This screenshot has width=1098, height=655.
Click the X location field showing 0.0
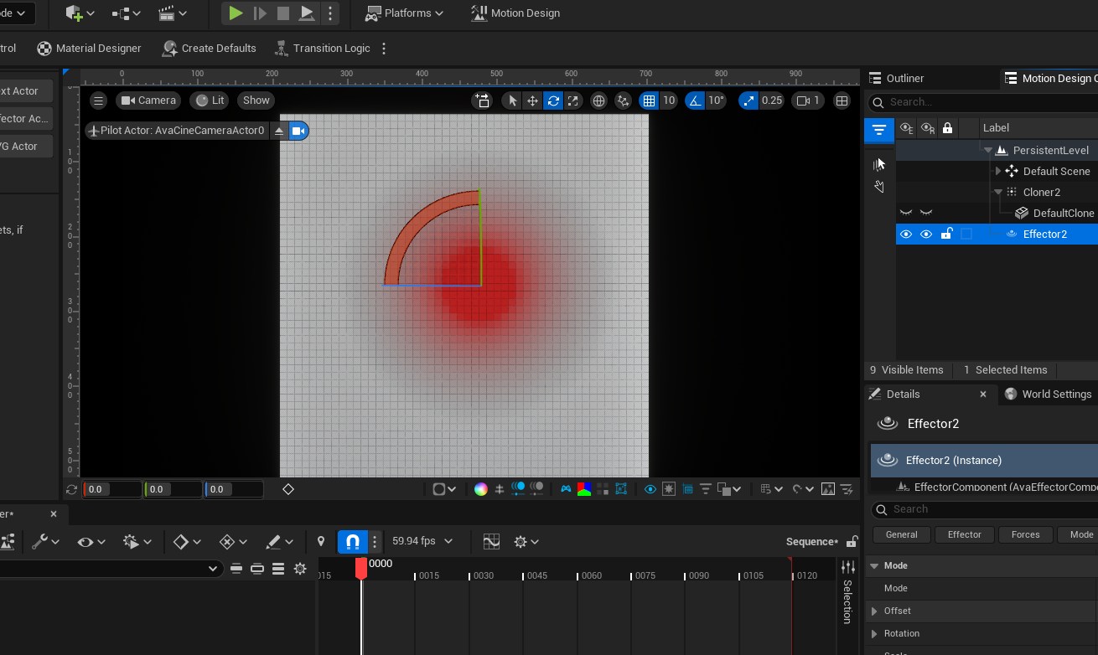(112, 489)
